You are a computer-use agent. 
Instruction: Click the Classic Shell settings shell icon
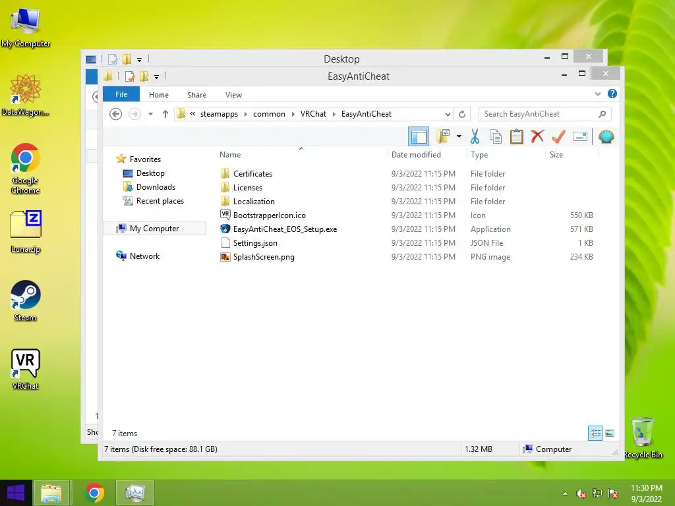click(606, 137)
